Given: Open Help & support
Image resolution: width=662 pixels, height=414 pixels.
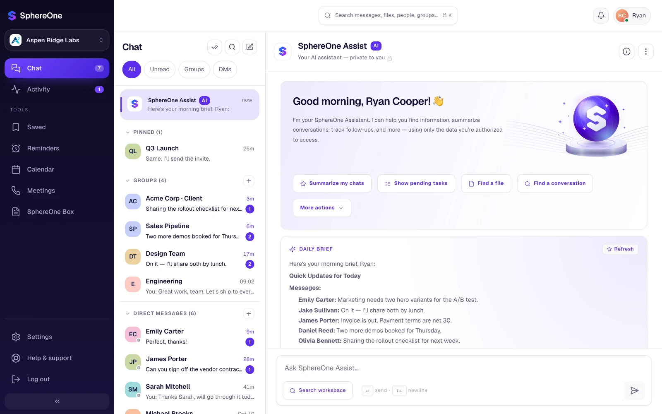Looking at the screenshot, I should click(x=57, y=358).
